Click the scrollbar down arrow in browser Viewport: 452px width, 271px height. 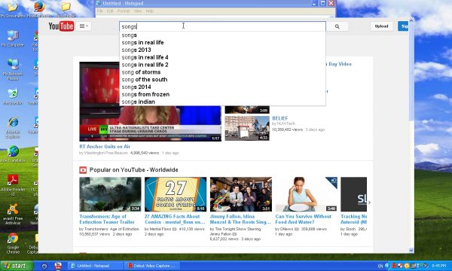(411, 250)
